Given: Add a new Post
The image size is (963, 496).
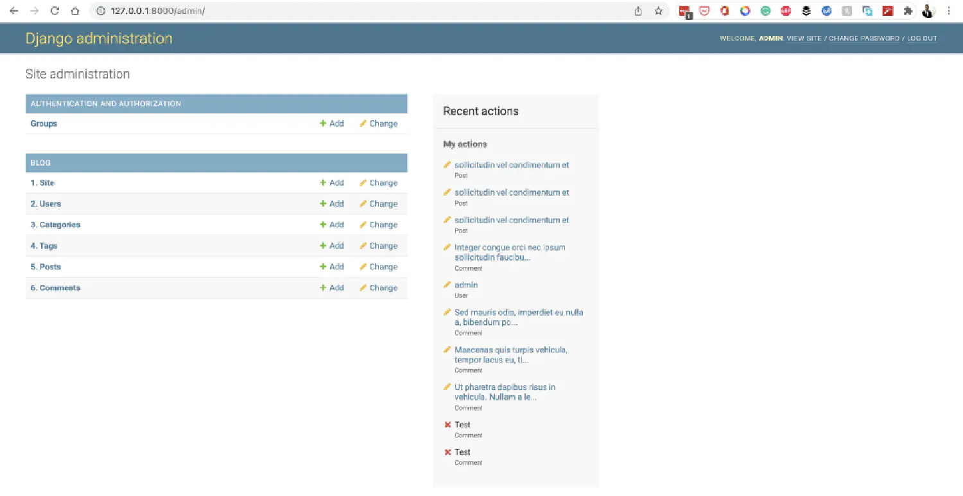Looking at the screenshot, I should 332,267.
